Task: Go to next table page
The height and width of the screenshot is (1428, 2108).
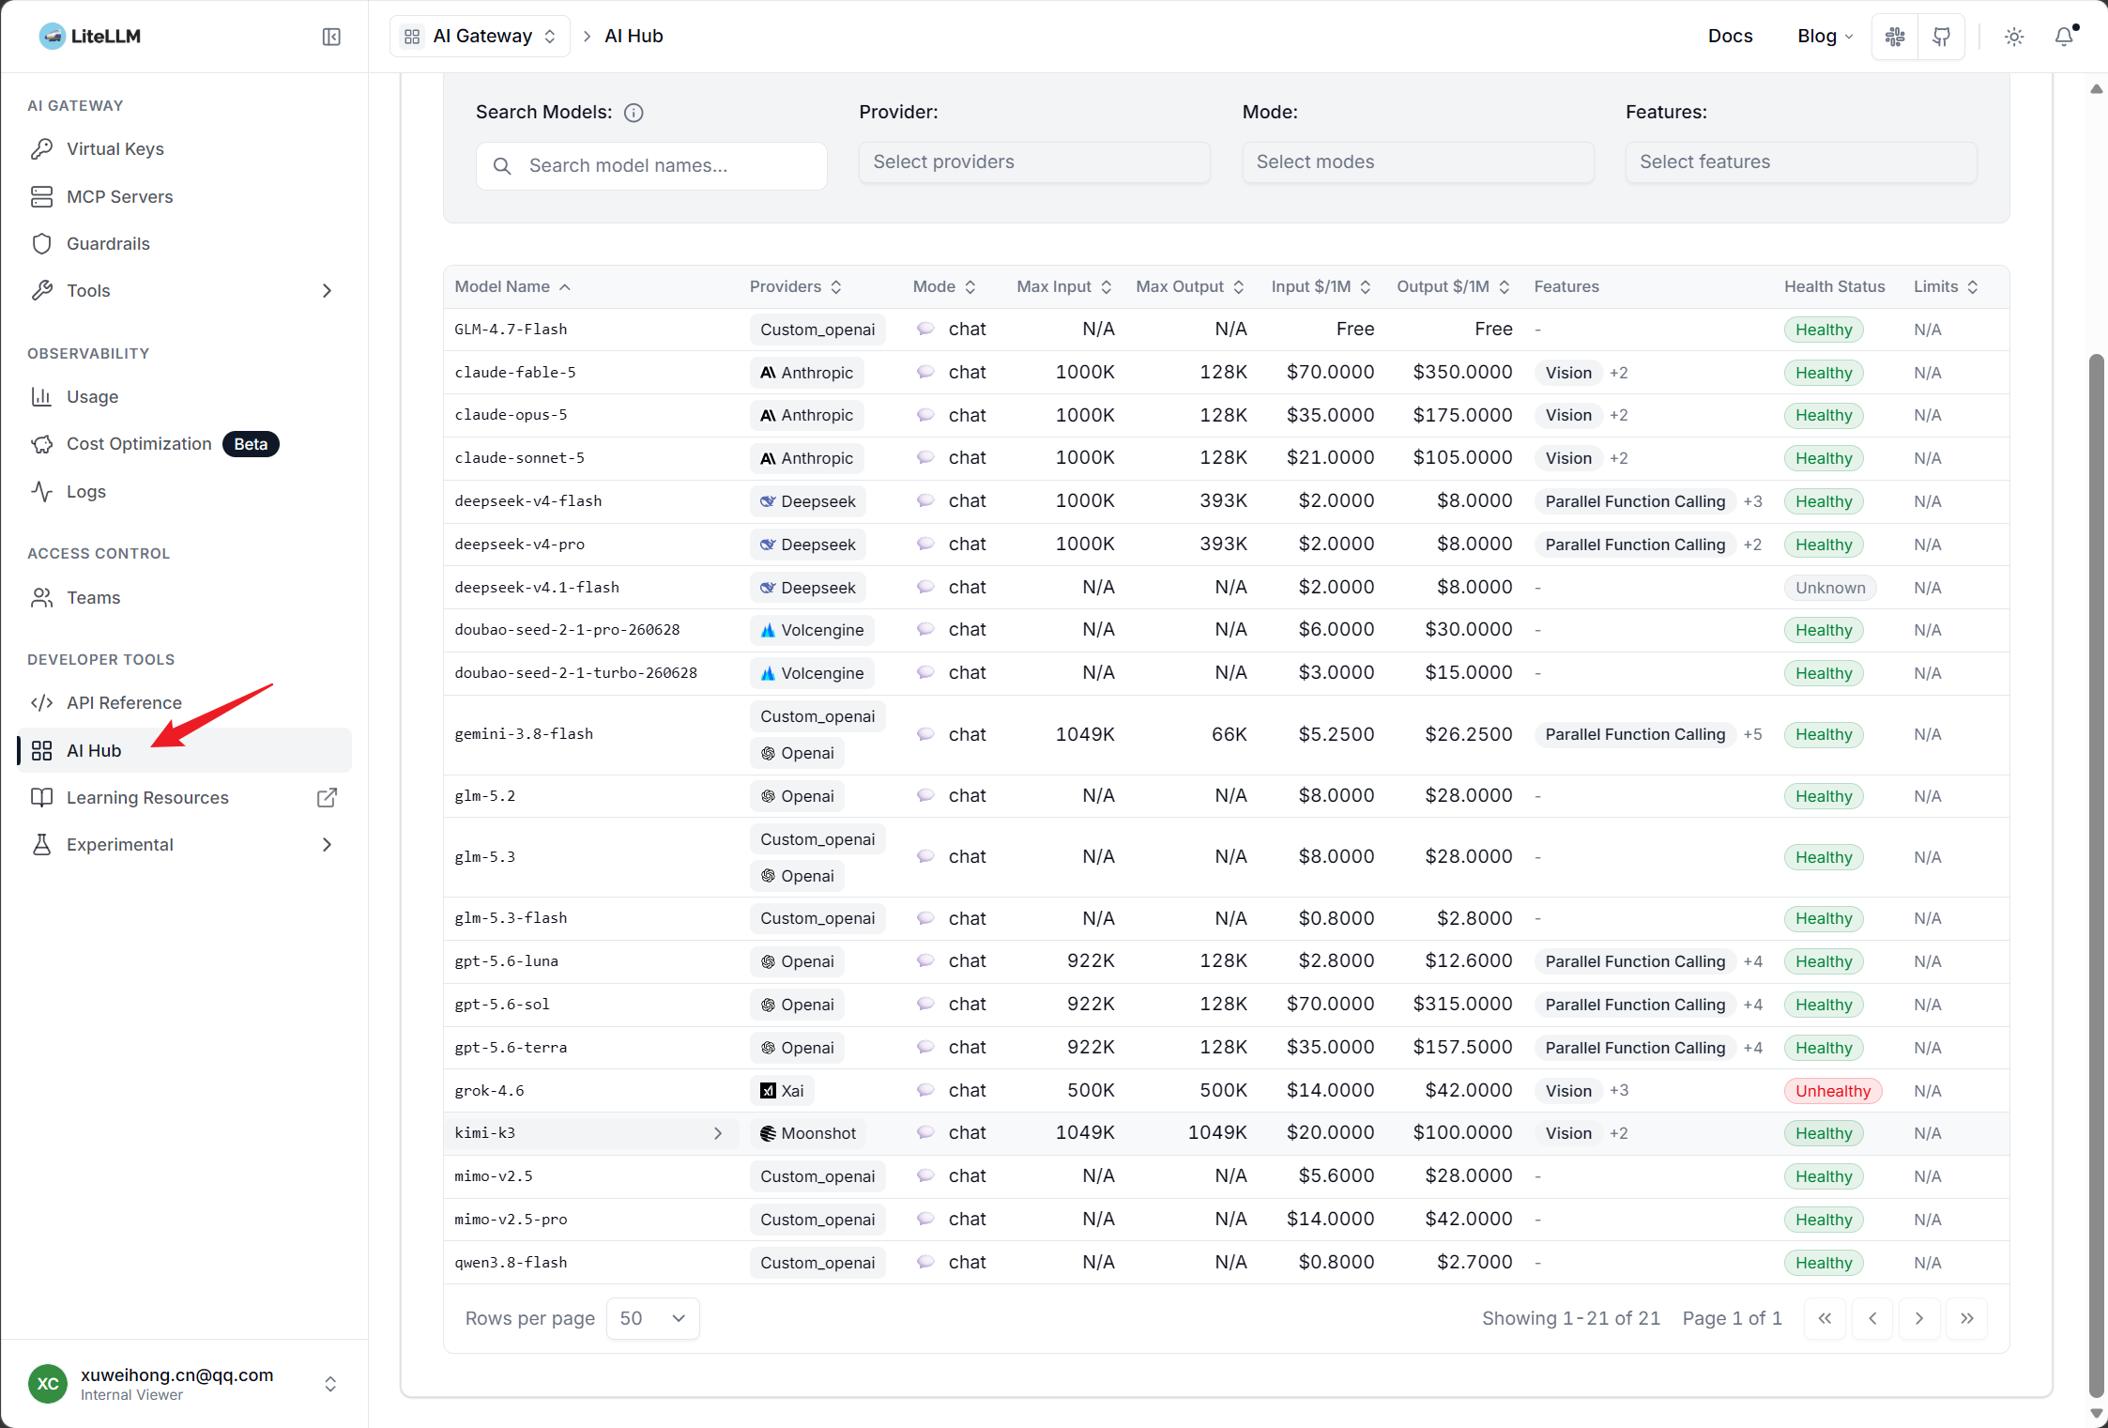Action: [x=1919, y=1318]
